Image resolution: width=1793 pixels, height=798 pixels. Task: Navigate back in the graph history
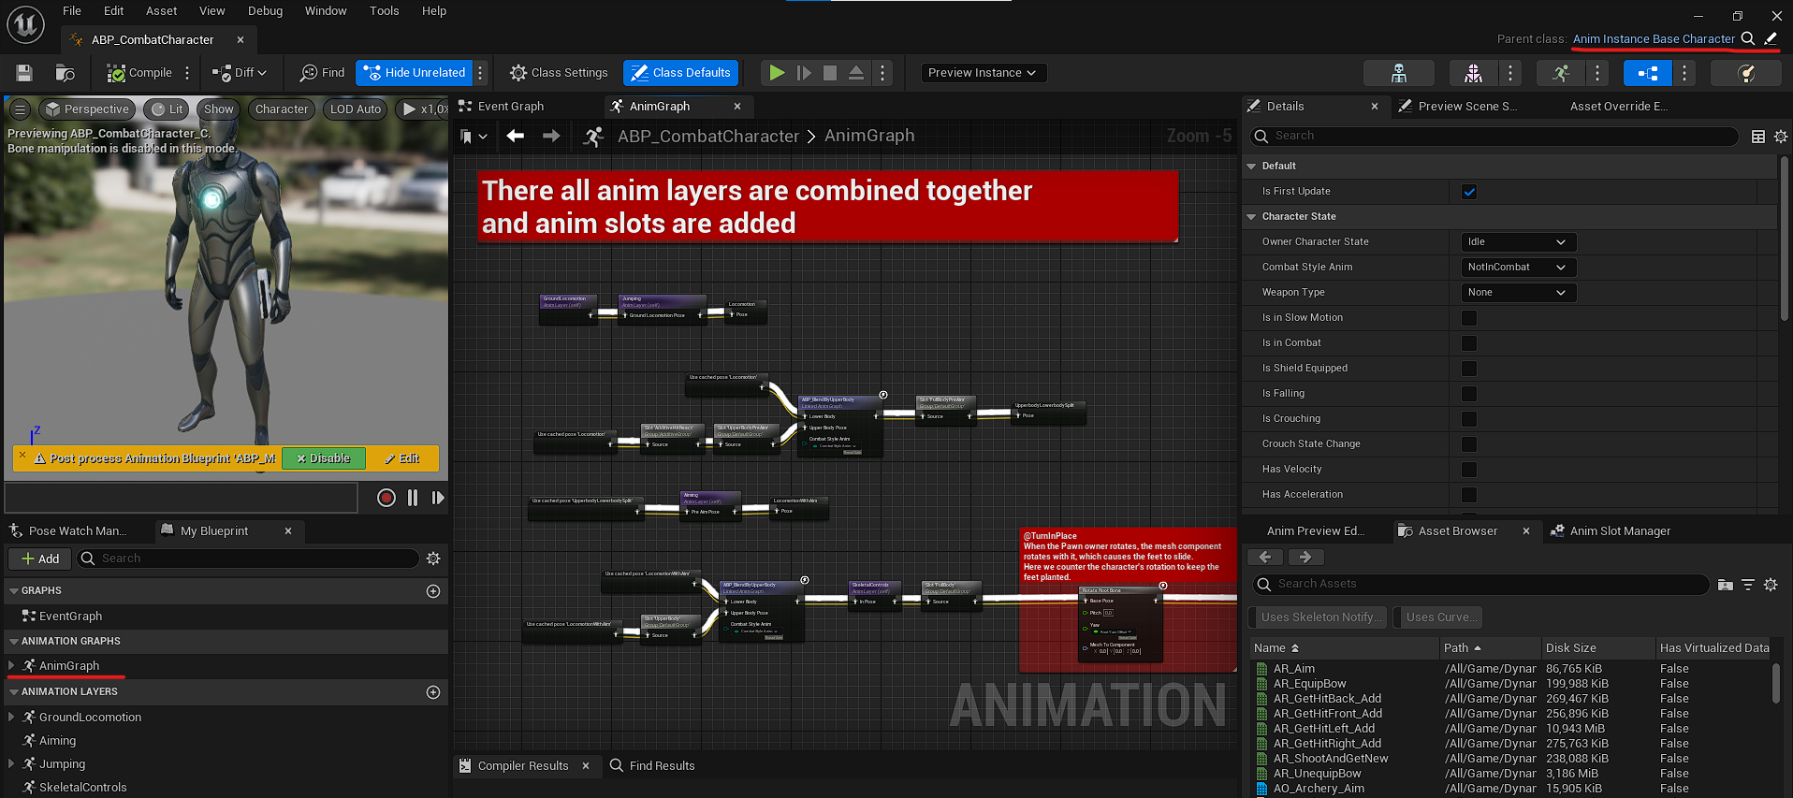click(515, 137)
